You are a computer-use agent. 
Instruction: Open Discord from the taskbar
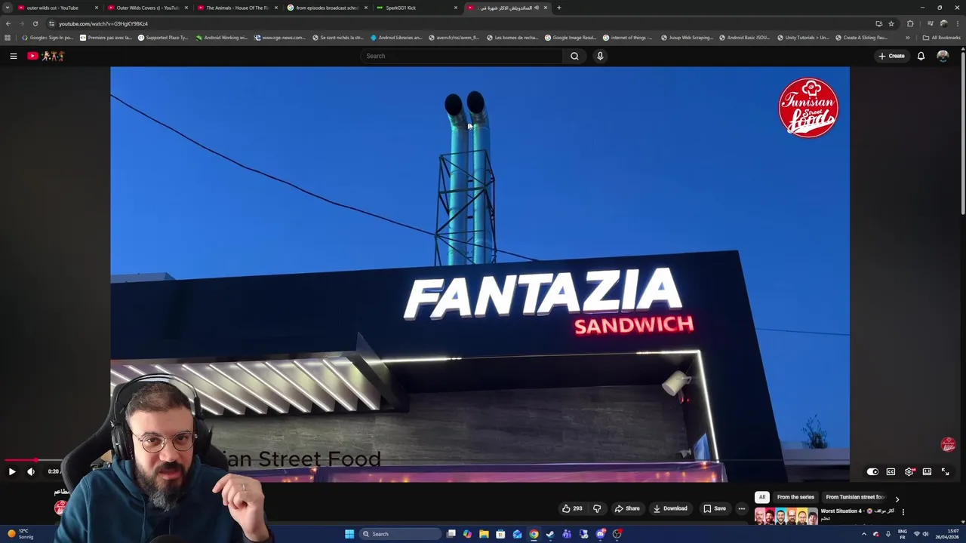tap(600, 534)
